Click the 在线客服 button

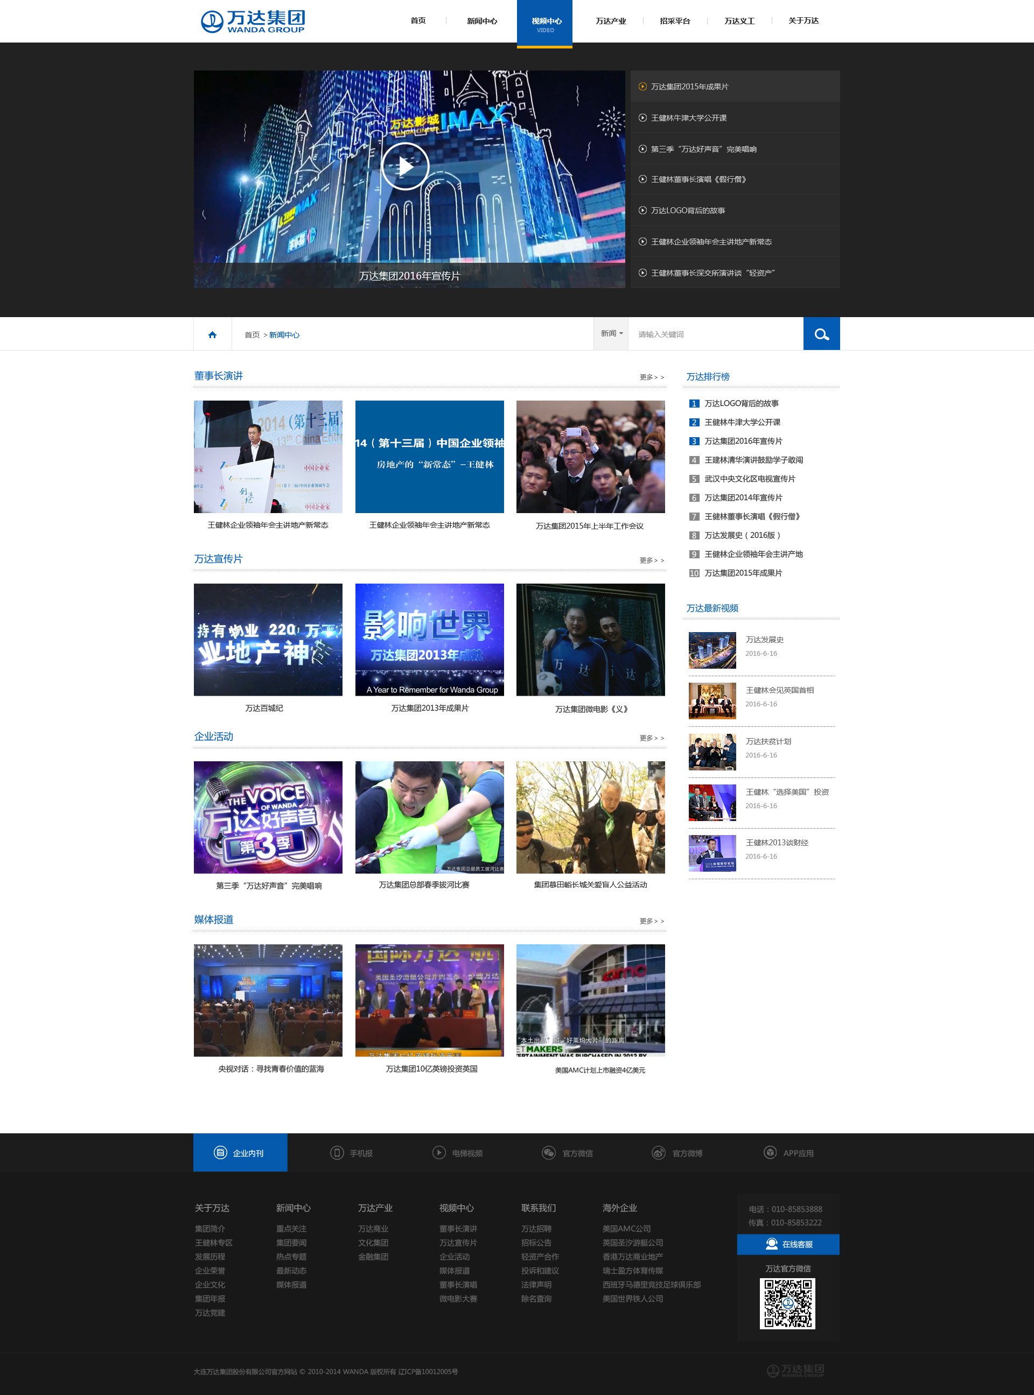pos(788,1244)
